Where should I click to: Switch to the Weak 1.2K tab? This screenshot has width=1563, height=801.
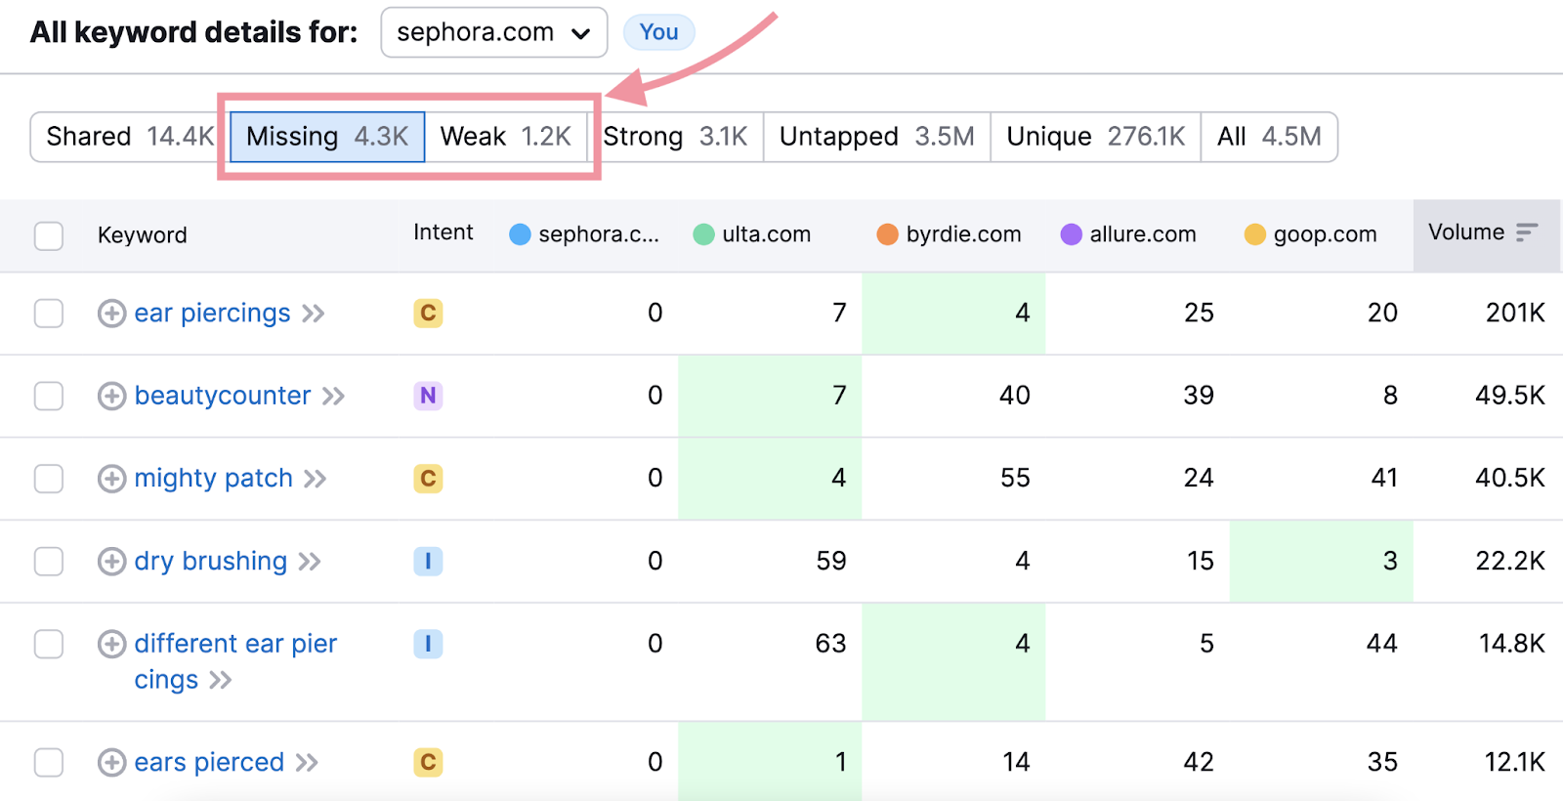(505, 137)
